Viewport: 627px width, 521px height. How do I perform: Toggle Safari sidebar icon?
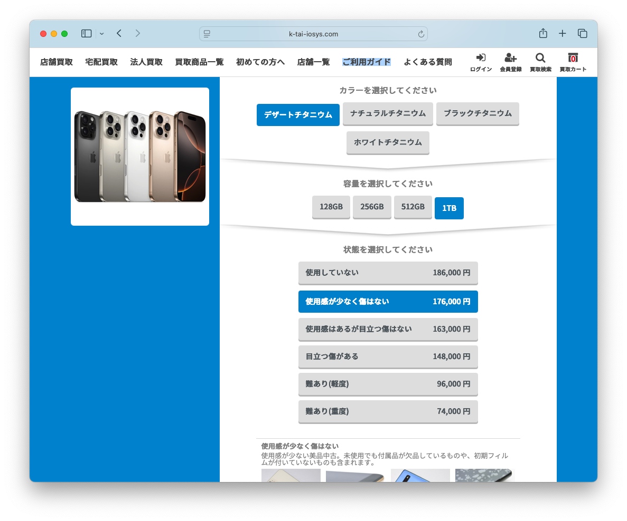[x=87, y=34]
